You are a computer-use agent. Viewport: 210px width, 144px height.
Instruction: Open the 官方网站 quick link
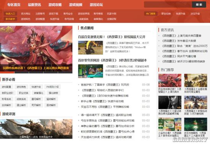click(x=26, y=14)
